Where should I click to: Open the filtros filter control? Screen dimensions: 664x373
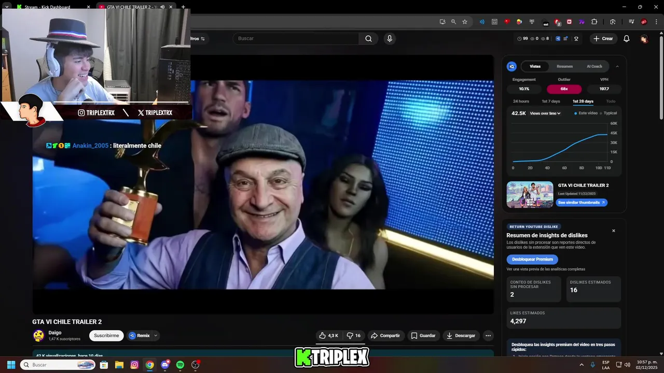[198, 38]
